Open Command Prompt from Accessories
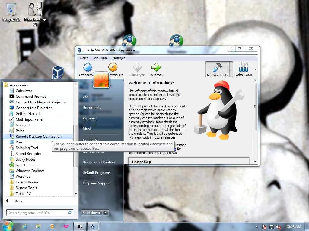The image size is (309, 231). pyautogui.click(x=31, y=97)
